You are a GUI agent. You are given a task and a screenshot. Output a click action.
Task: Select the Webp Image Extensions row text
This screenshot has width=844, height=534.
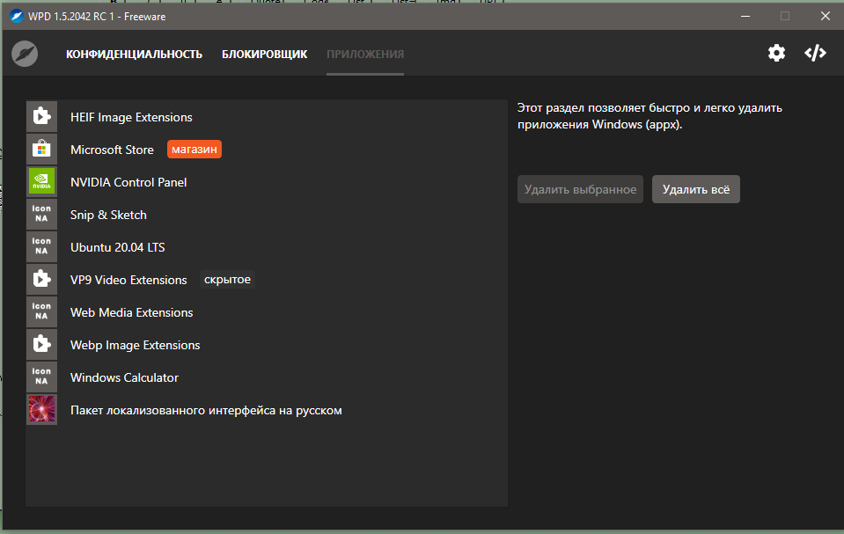pos(136,345)
